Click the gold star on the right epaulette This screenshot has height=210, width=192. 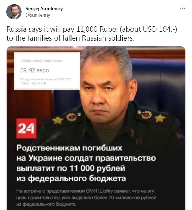(x=160, y=118)
